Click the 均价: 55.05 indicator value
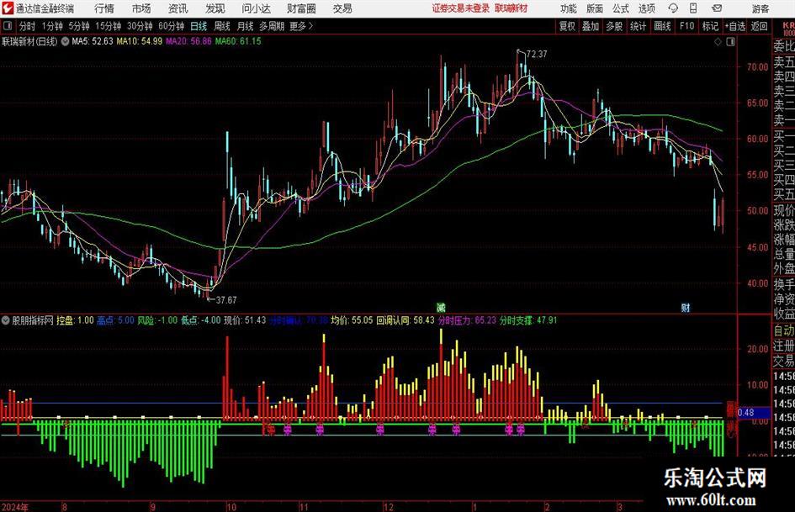795x512 pixels. [x=352, y=320]
